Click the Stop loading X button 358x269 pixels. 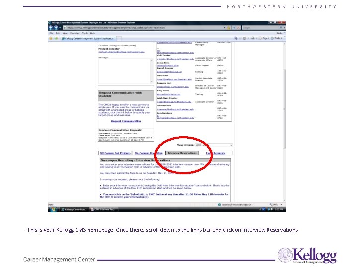point(238,28)
